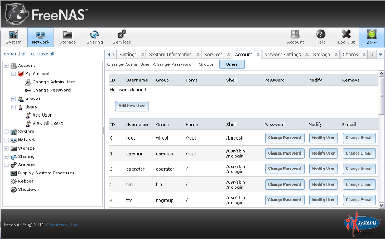Collapse the My Account tree node

pos(13,74)
